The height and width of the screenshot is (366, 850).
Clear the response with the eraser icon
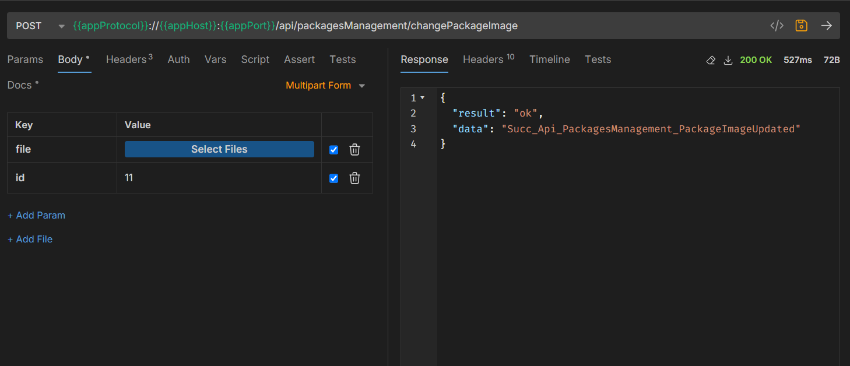pos(711,60)
